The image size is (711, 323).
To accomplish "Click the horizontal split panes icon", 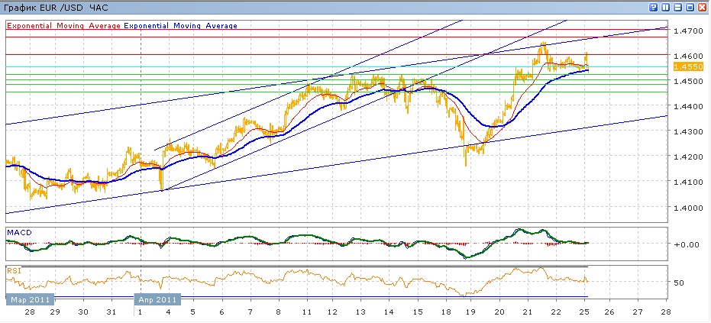I will pyautogui.click(x=677, y=7).
